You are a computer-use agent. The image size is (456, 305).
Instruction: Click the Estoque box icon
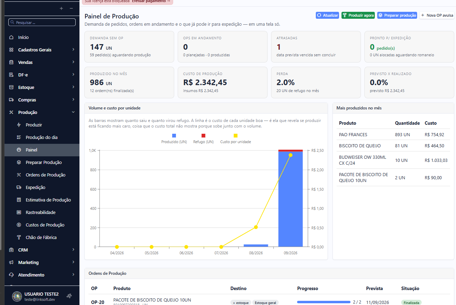(x=11, y=87)
